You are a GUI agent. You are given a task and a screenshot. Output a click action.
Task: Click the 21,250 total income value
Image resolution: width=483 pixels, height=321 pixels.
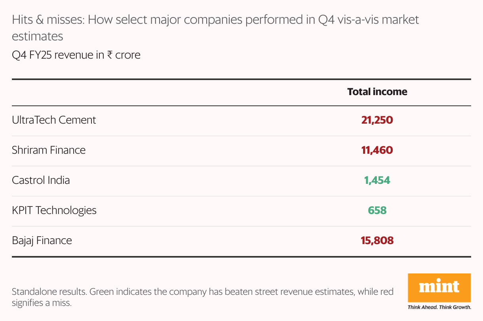tap(377, 120)
